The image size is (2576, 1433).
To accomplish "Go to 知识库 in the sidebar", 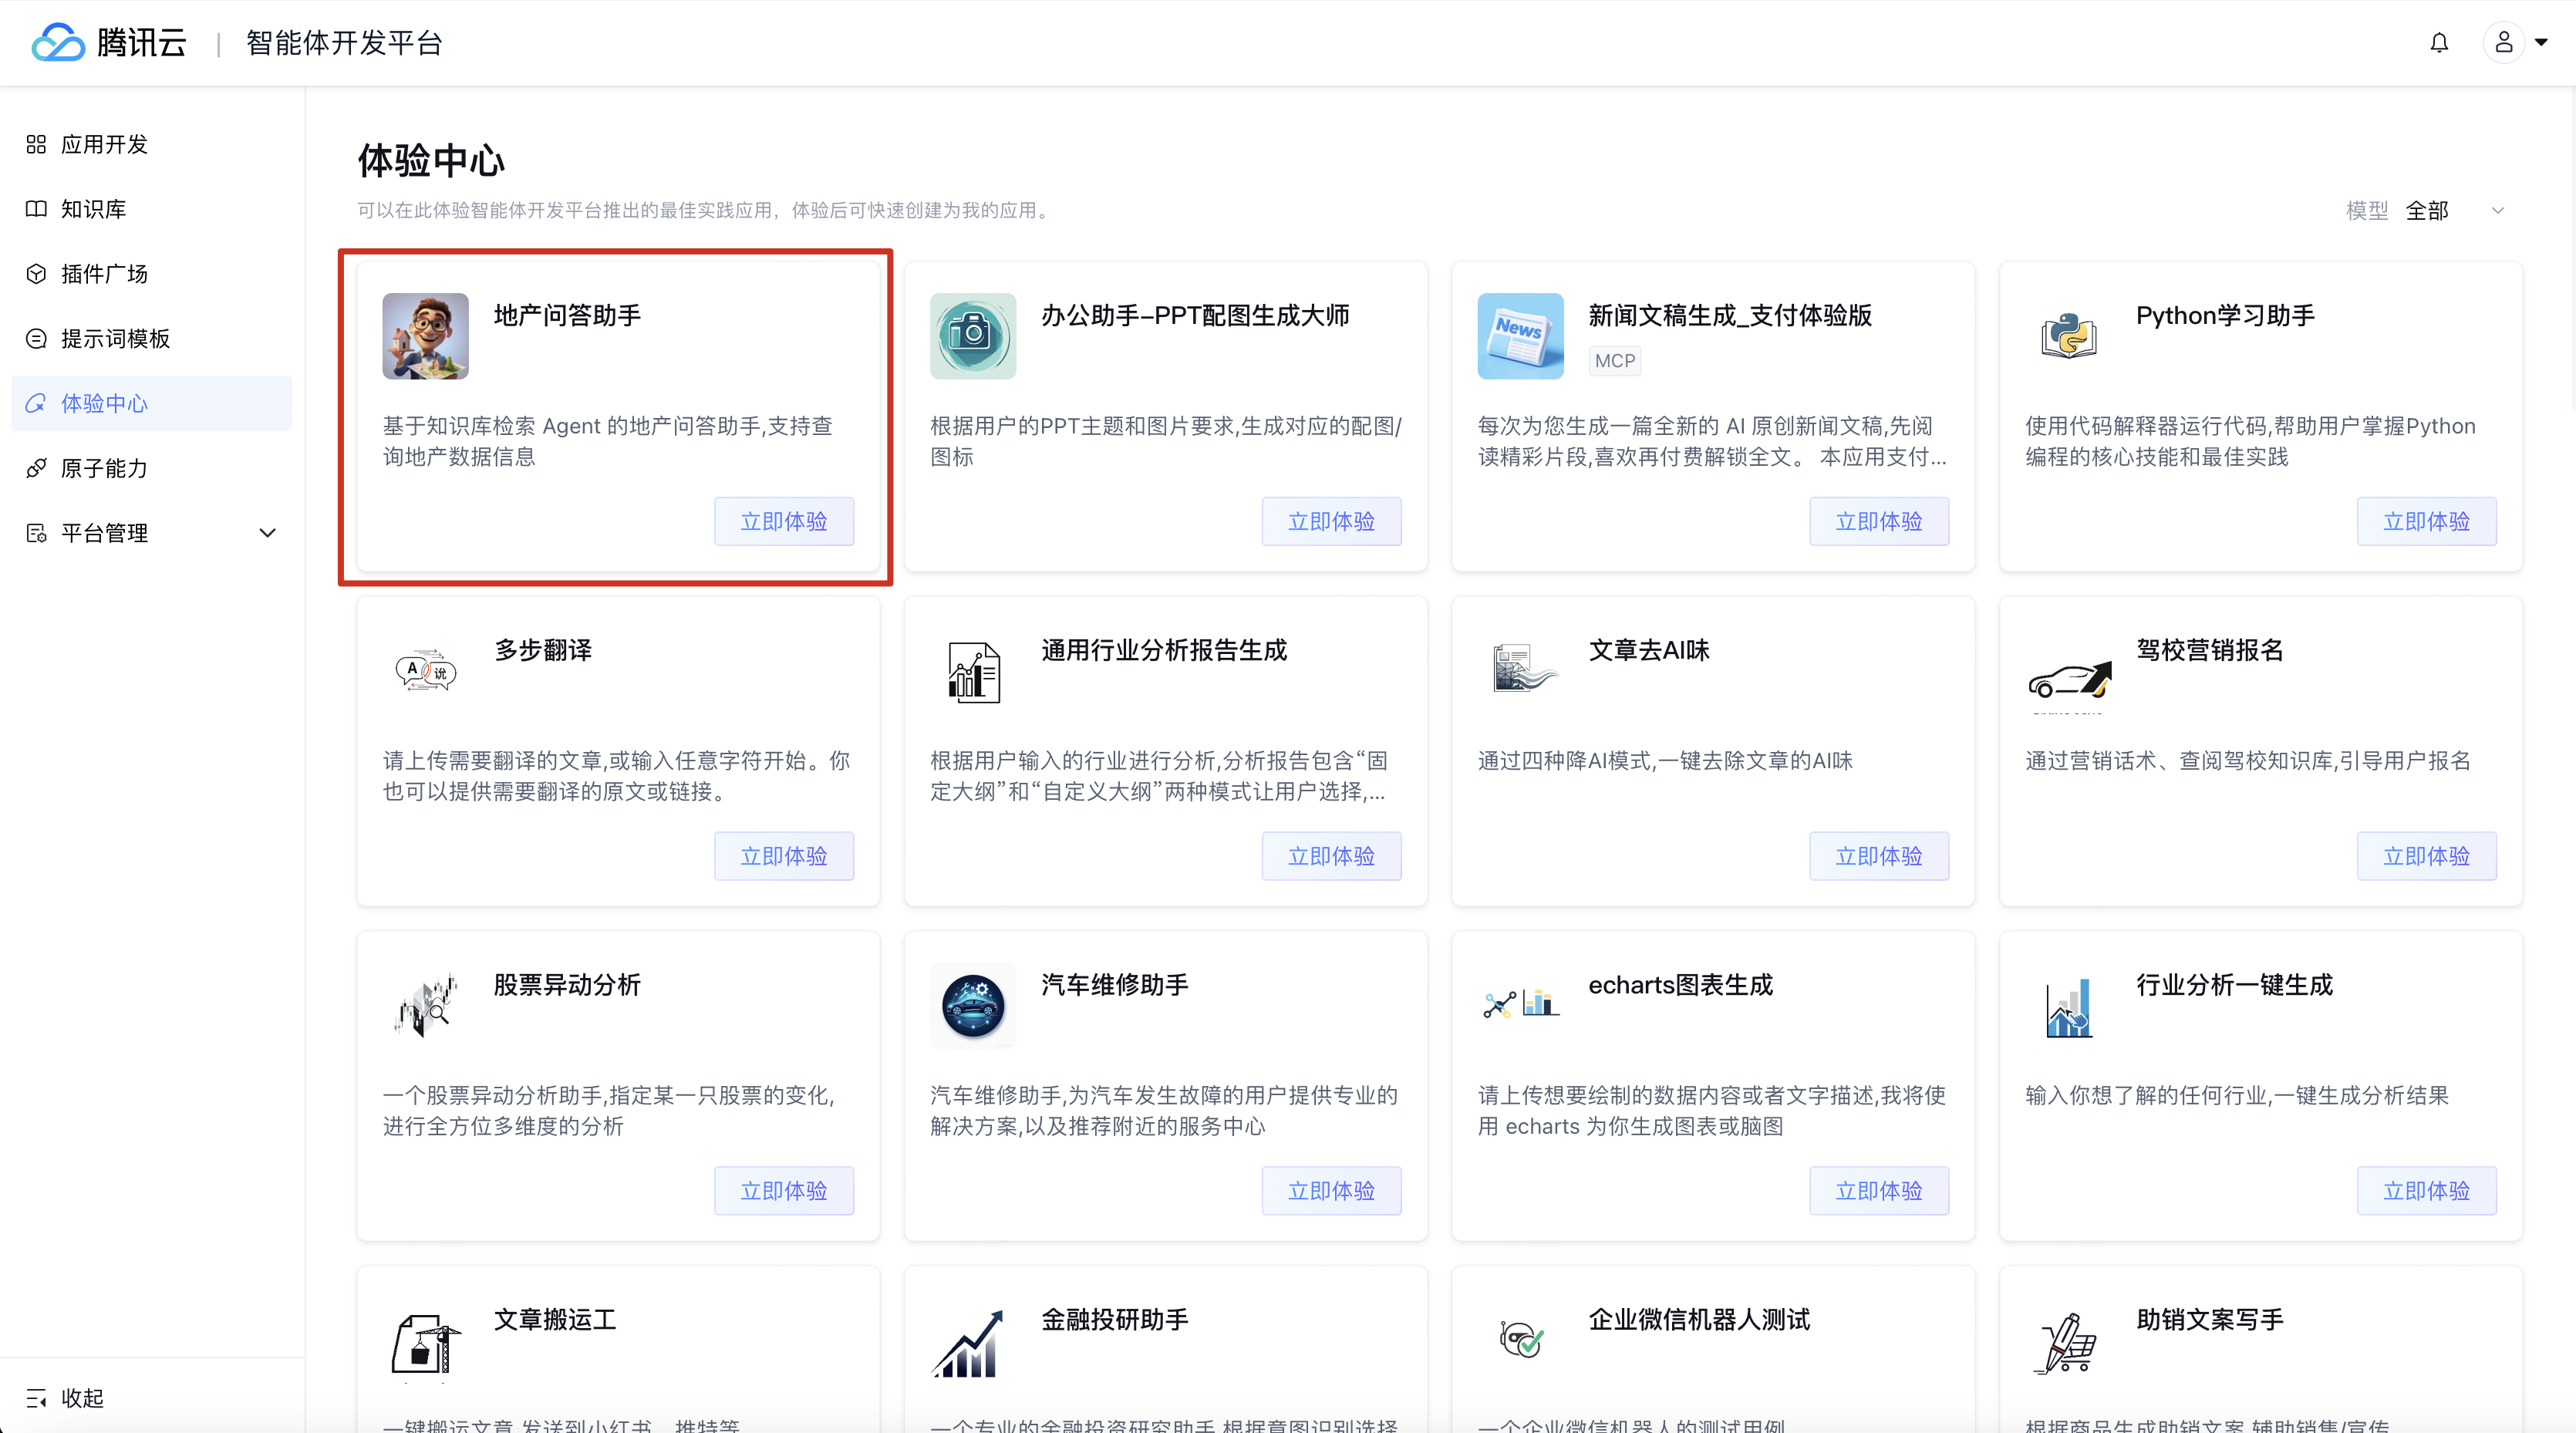I will pyautogui.click(x=93, y=209).
